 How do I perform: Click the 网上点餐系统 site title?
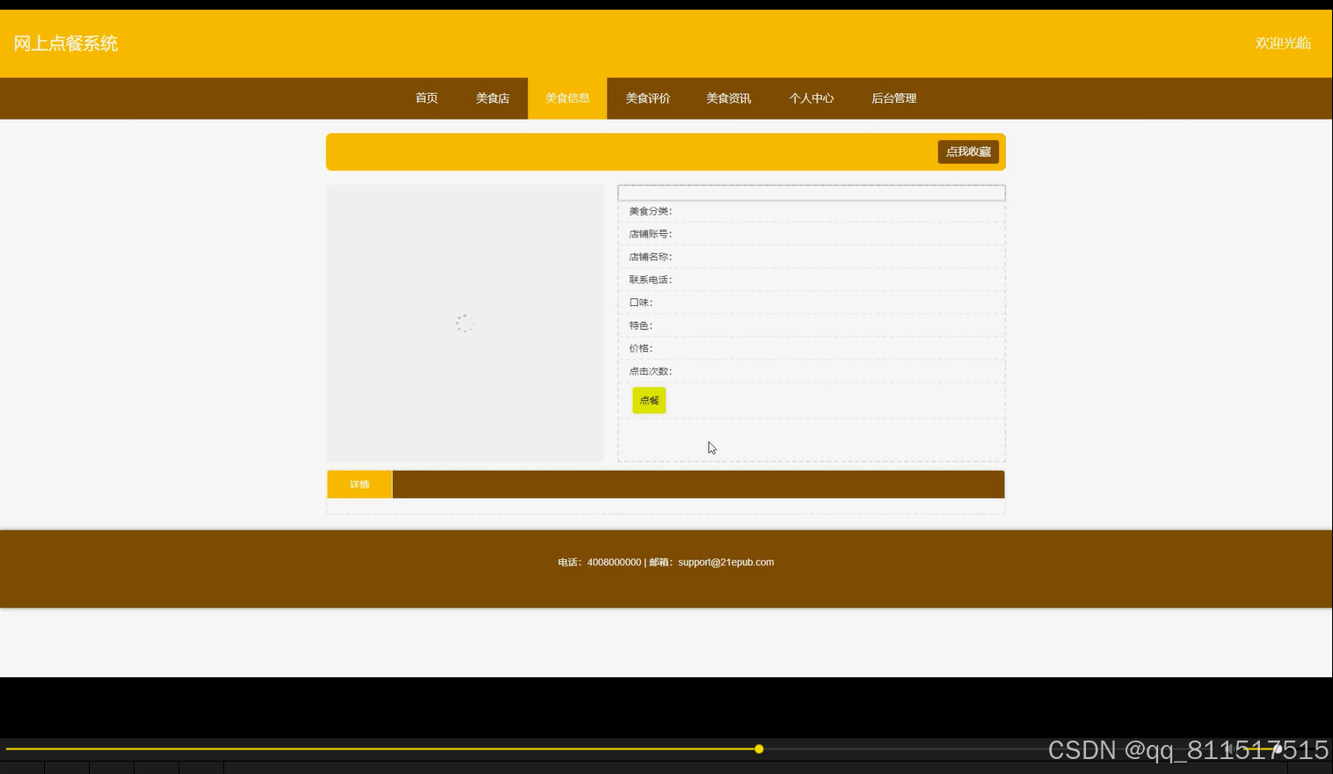[x=65, y=43]
